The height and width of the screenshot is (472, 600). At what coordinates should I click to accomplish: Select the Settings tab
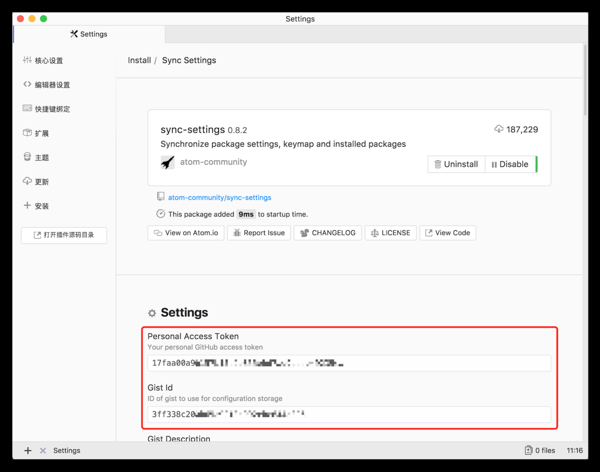[x=89, y=34]
